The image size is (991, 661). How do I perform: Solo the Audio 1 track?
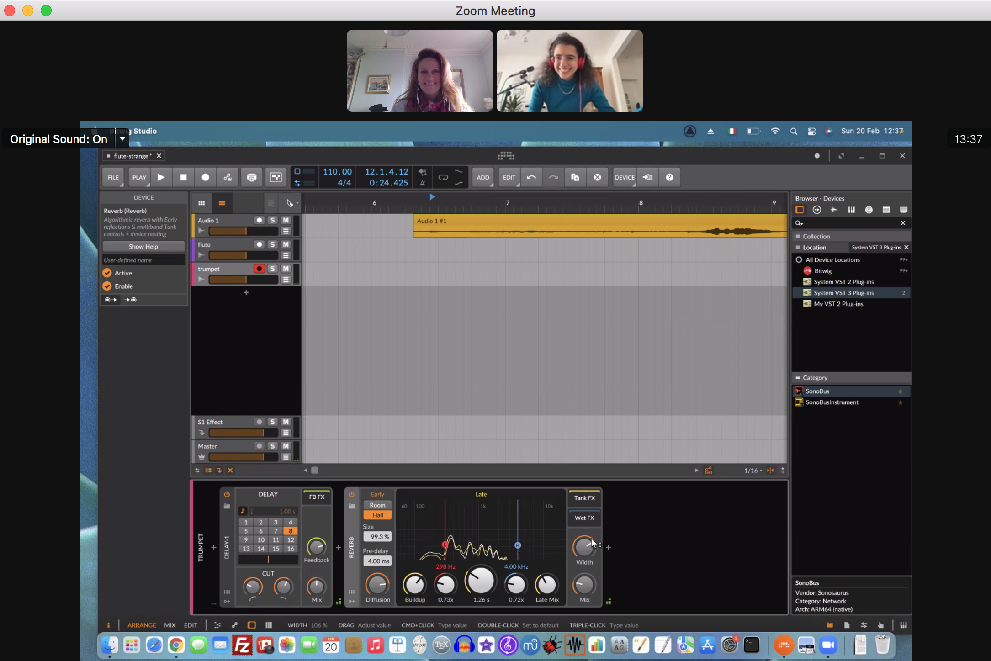pyautogui.click(x=273, y=220)
